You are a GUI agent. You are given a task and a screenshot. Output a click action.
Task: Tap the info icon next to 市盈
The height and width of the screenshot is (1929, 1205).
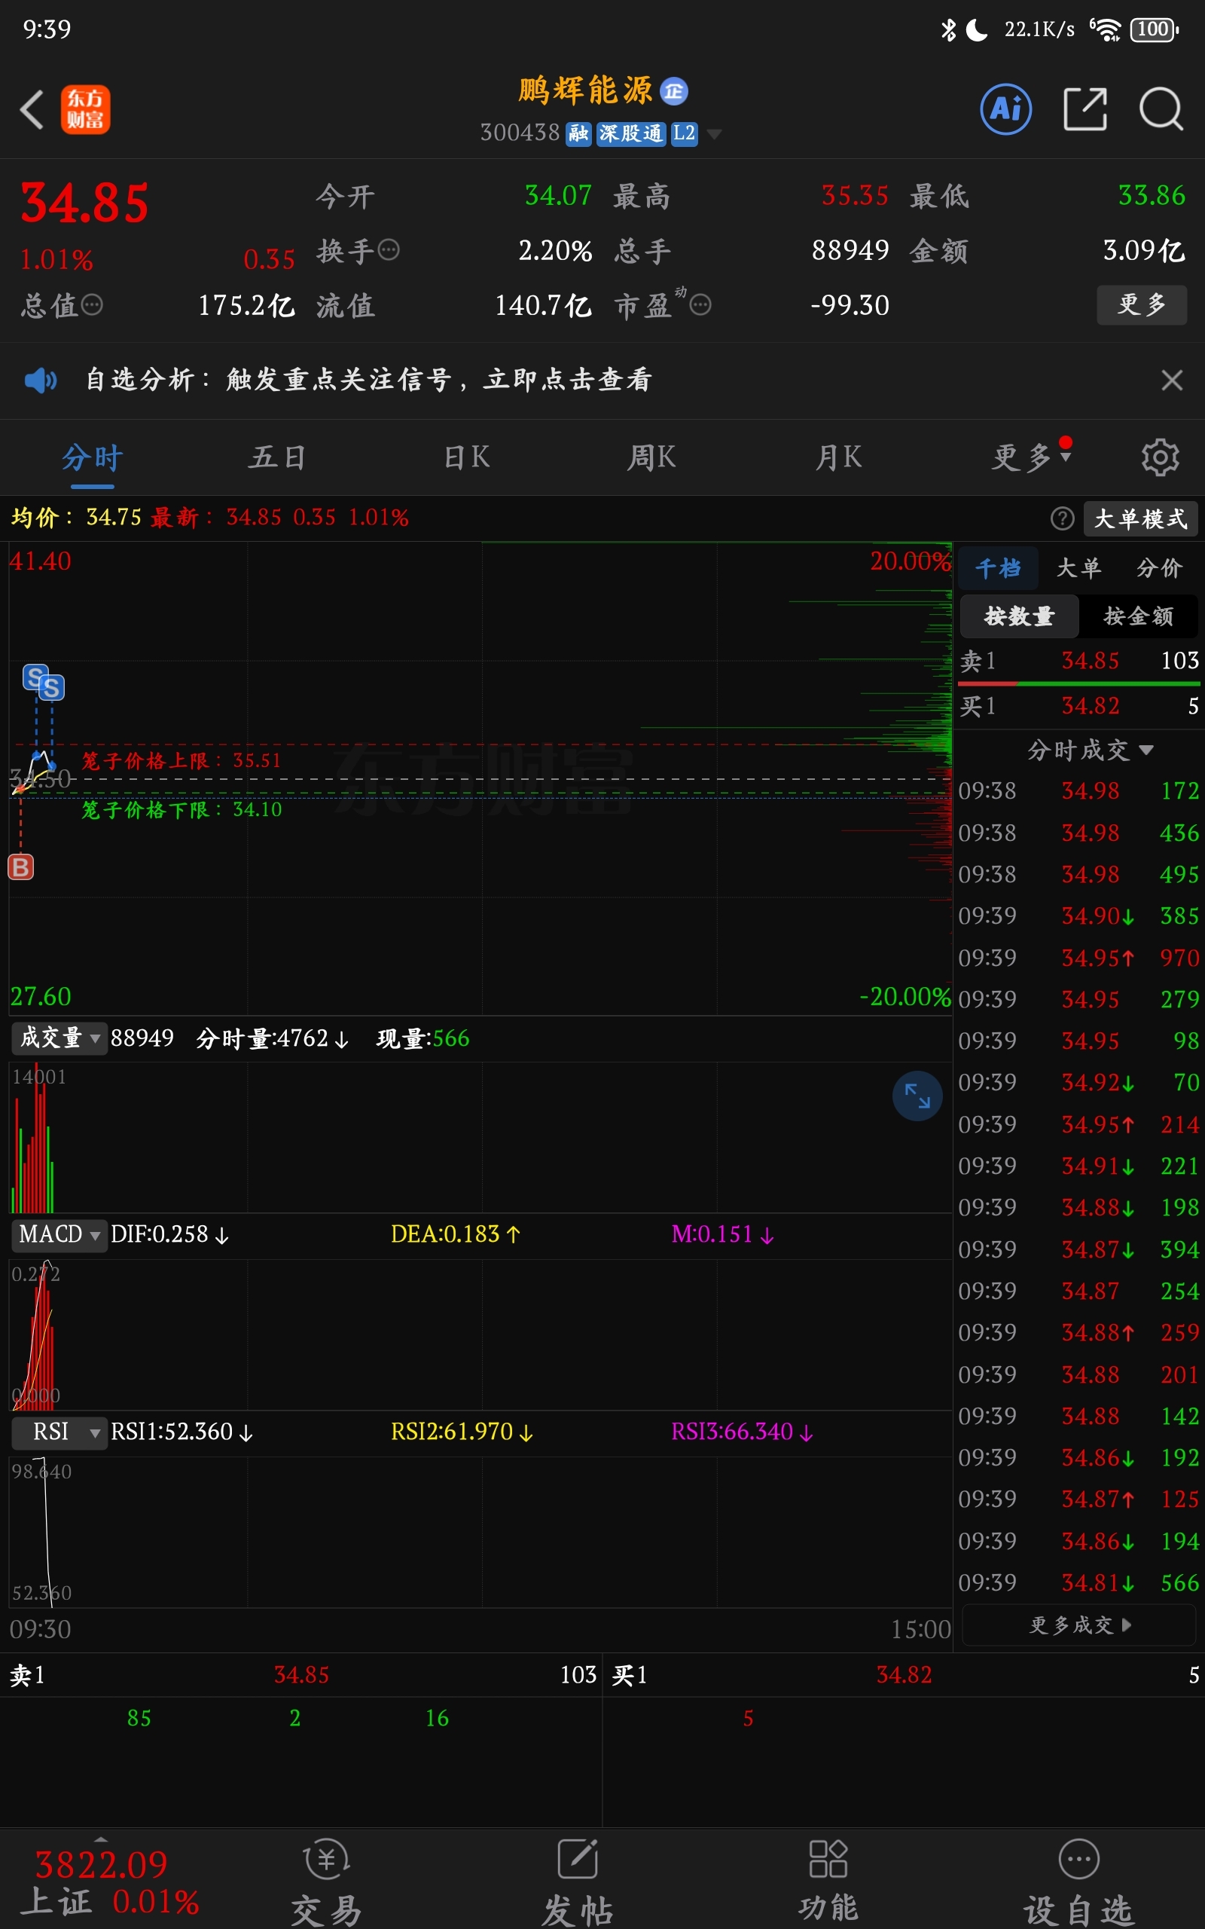pyautogui.click(x=700, y=305)
